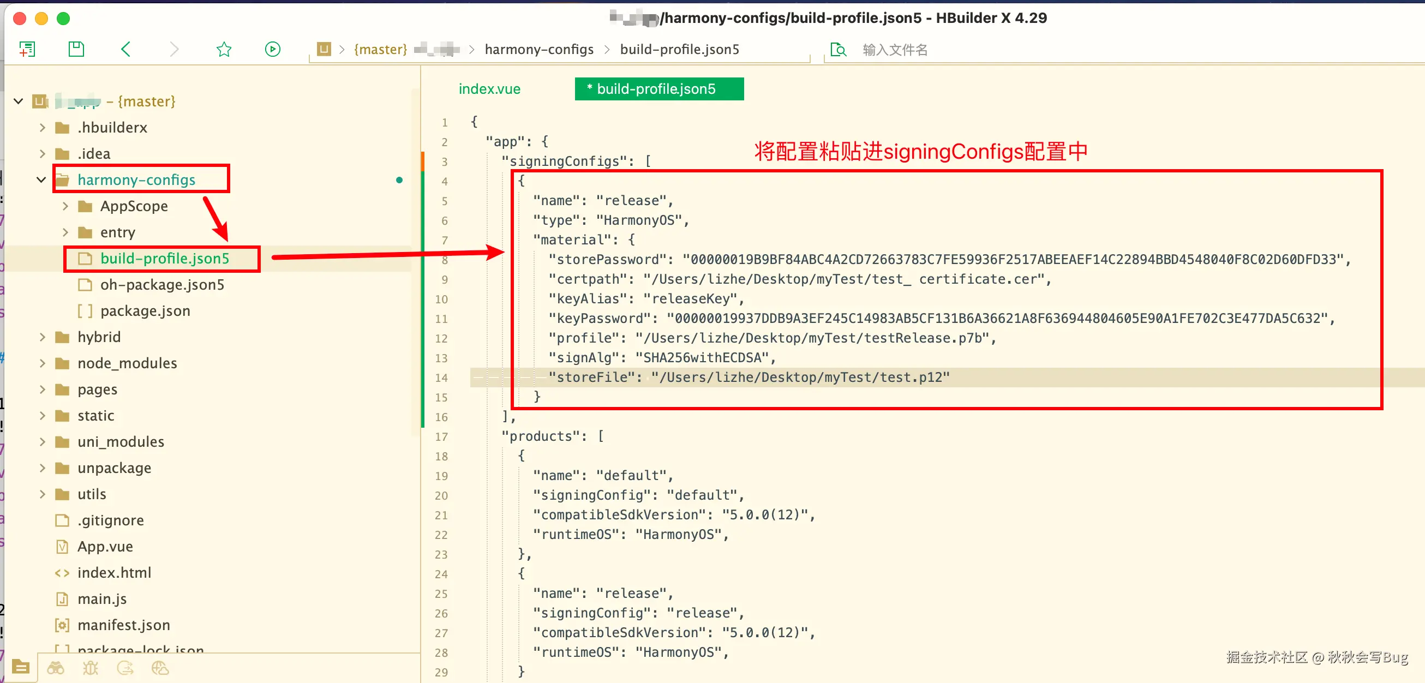Expand the AppScope folder
The width and height of the screenshot is (1425, 683).
coord(65,206)
